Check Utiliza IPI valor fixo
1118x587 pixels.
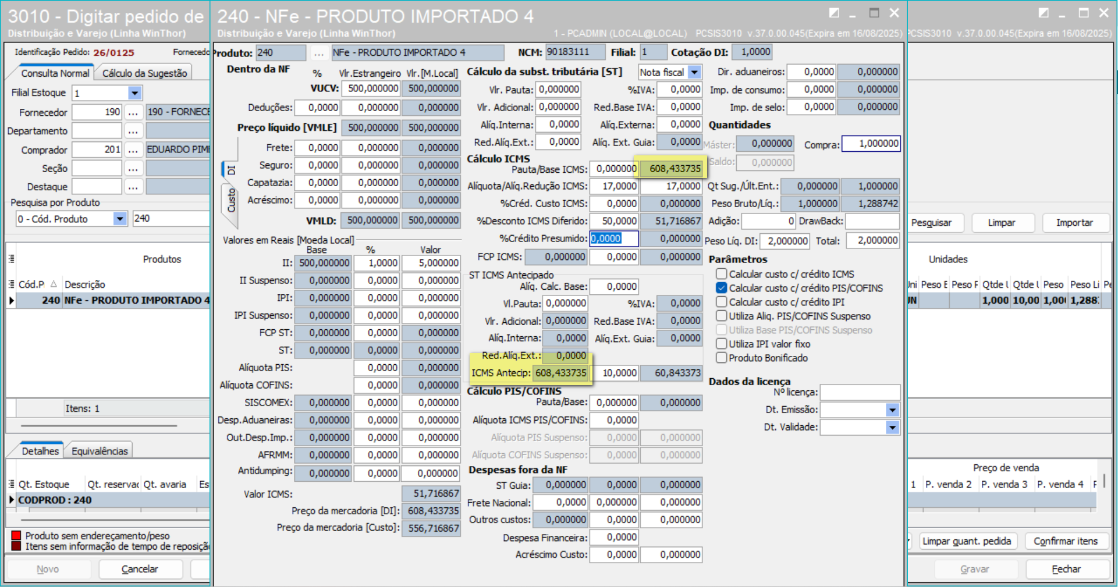(722, 344)
